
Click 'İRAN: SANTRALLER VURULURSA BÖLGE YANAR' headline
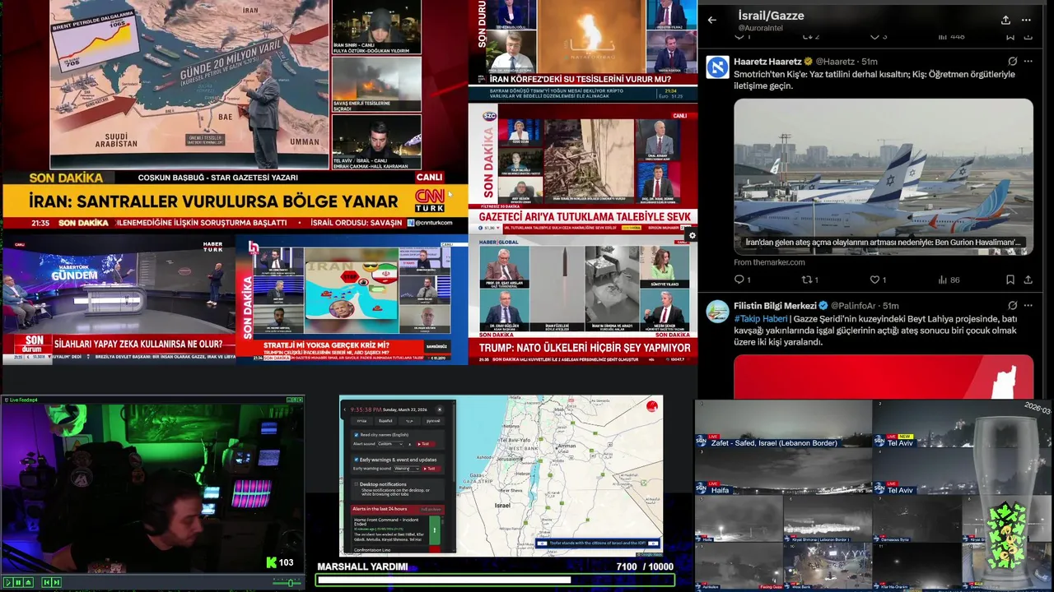pyautogui.click(x=213, y=201)
